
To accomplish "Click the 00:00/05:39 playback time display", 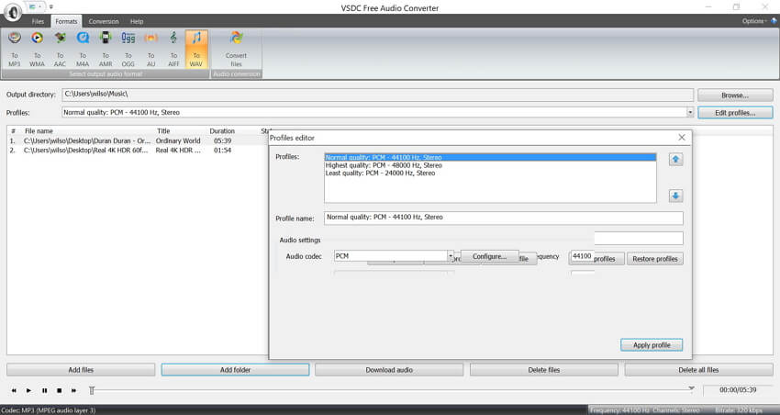I will 738,390.
